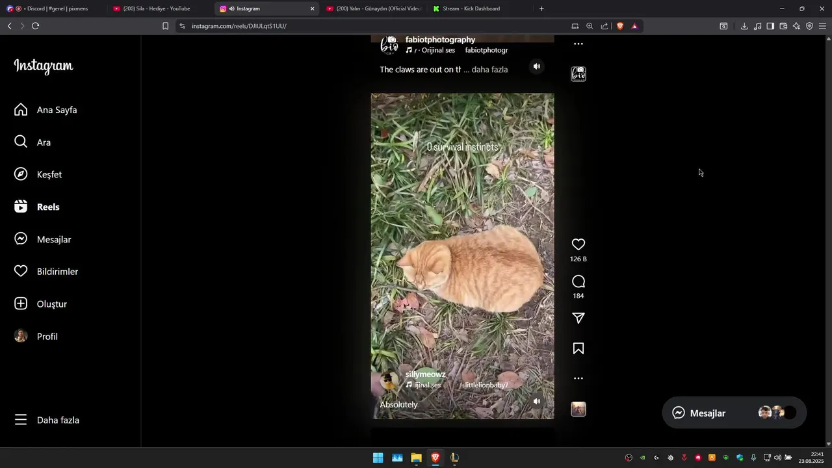This screenshot has width=832, height=468.
Task: Open the volume control in system tray
Action: coord(777,458)
